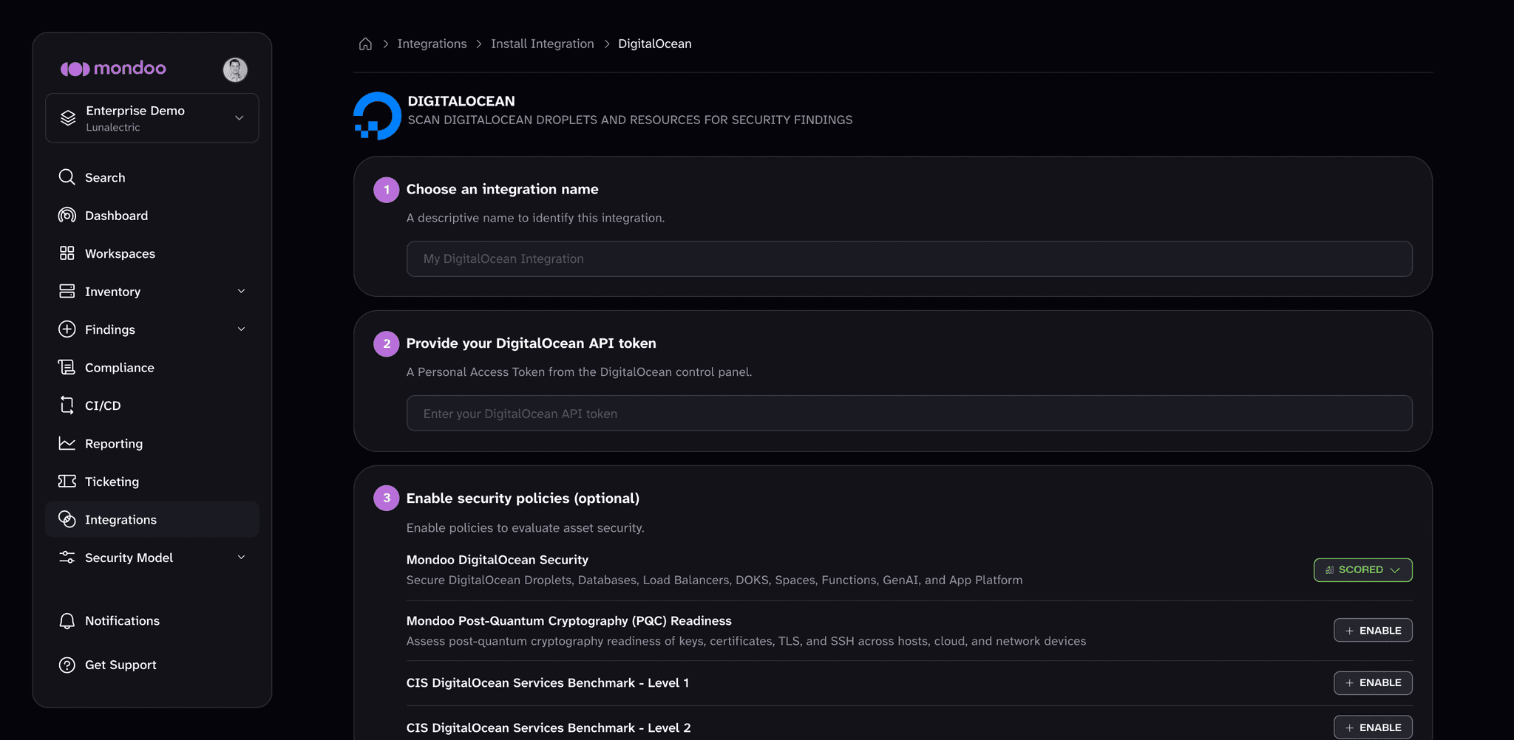Click the Mondoo DigitalOcean Security policy title
Image resolution: width=1514 pixels, height=740 pixels.
tap(498, 560)
